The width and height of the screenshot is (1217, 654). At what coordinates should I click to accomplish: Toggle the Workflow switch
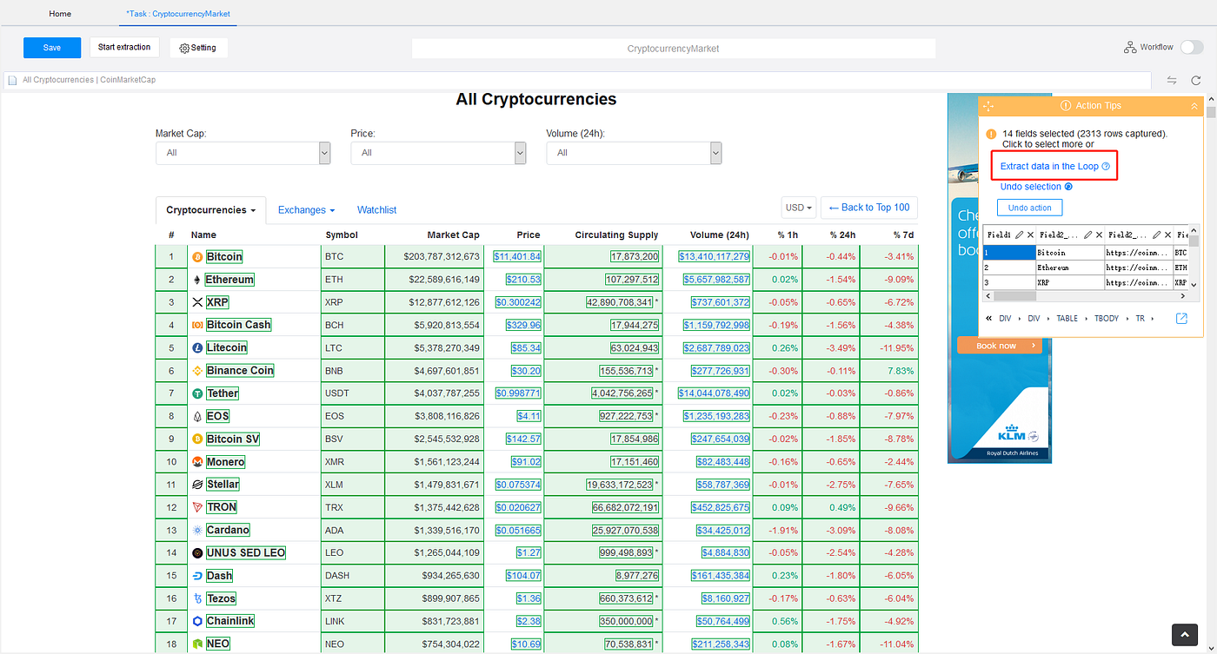coord(1192,47)
